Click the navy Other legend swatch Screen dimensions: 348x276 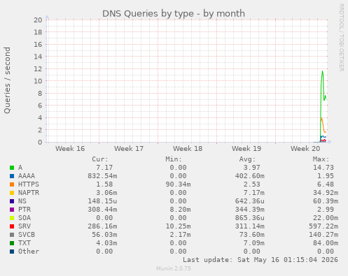click(12, 252)
